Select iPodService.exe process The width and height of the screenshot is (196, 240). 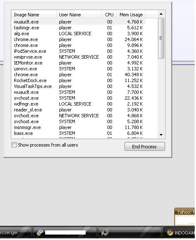pos(79,51)
